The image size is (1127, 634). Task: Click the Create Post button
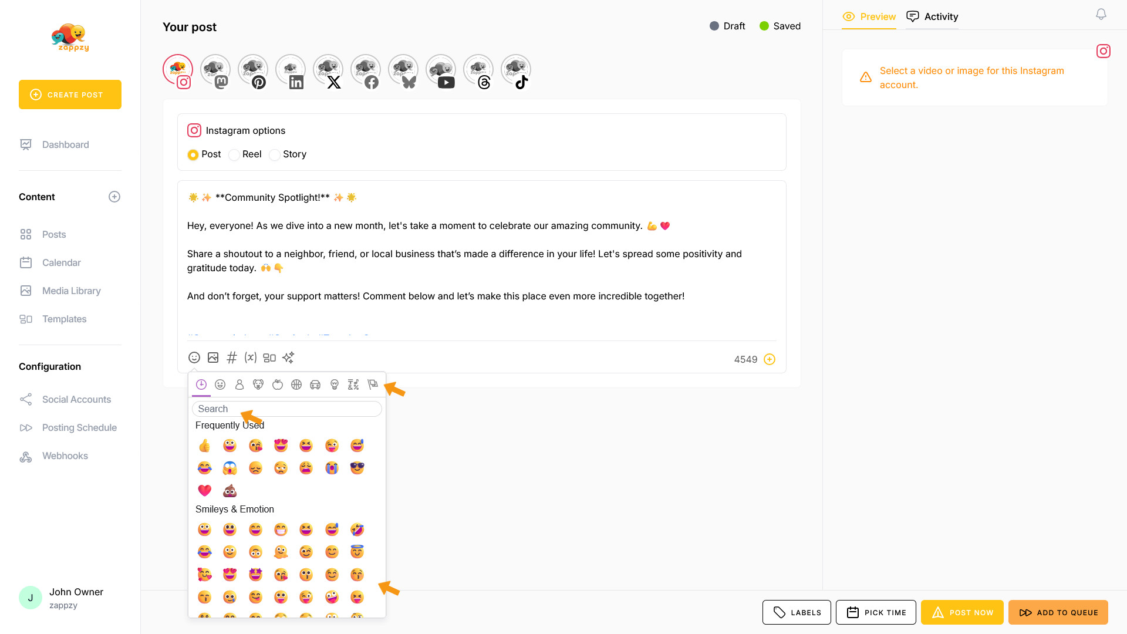click(70, 95)
